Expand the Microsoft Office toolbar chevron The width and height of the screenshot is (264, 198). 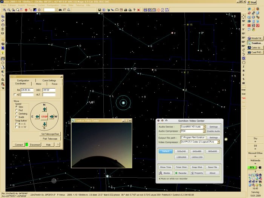coord(255,156)
